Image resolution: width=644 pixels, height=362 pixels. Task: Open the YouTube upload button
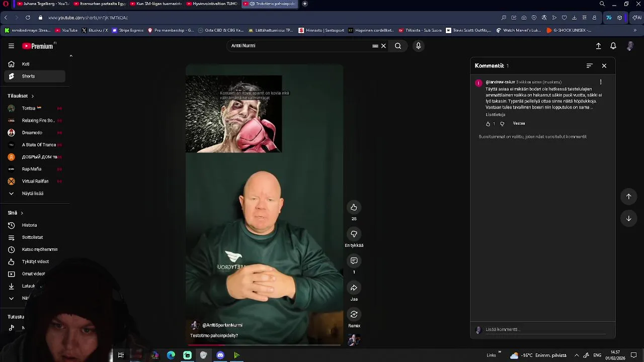(598, 46)
